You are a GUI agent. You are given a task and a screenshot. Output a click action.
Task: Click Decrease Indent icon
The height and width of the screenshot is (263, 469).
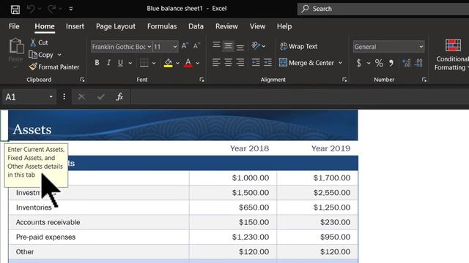pyautogui.click(x=256, y=62)
